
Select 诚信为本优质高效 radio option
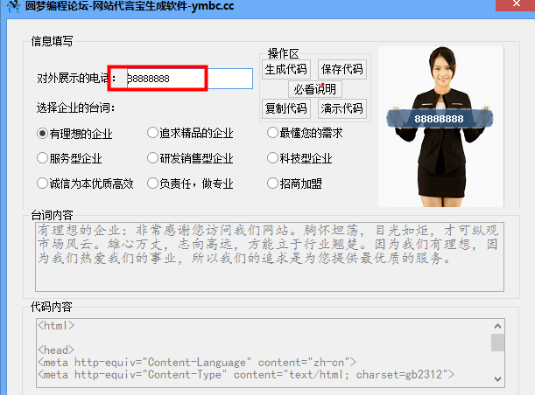(x=85, y=184)
